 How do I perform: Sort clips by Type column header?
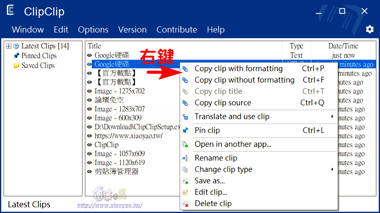tap(297, 46)
